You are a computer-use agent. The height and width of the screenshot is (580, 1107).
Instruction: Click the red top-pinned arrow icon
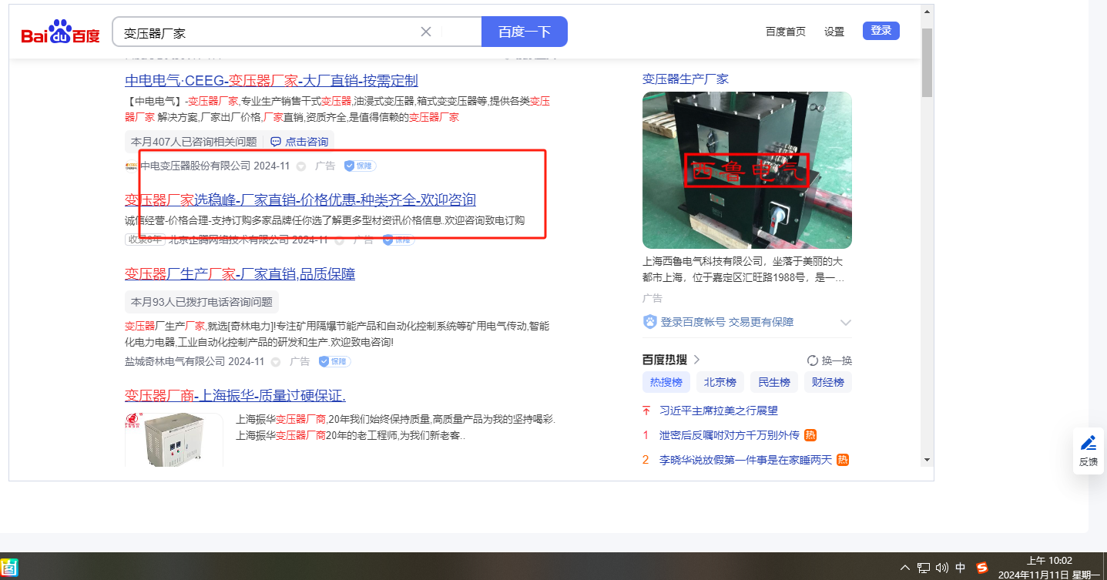(646, 411)
